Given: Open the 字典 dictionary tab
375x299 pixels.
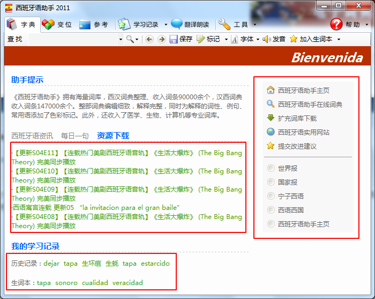Looking at the screenshot, I should pos(22,25).
